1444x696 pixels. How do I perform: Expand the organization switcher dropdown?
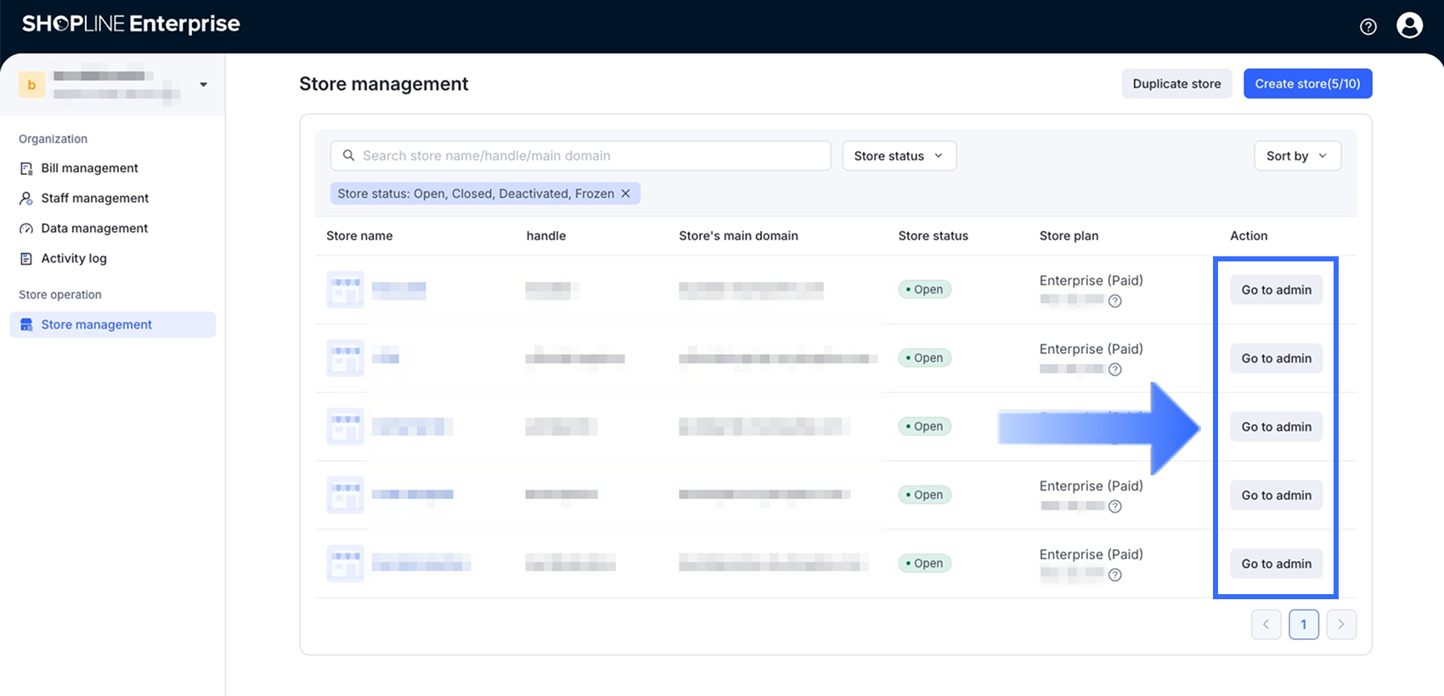203,84
